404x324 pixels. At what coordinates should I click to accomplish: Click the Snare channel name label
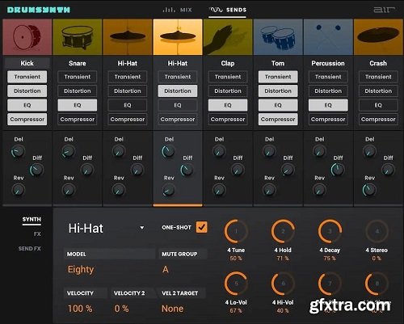click(x=78, y=63)
